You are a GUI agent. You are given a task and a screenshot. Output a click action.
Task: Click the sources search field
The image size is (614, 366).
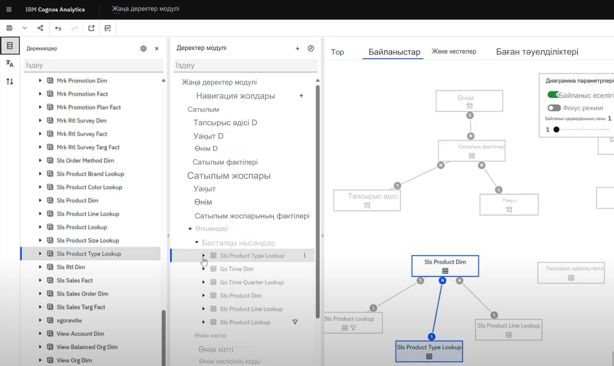tap(93, 65)
